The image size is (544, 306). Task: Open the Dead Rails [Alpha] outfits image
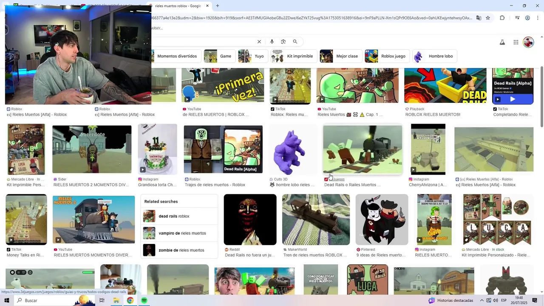(223, 149)
